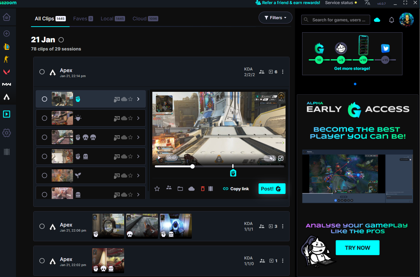Click Refer a friend & earn rewards link

(288, 3)
